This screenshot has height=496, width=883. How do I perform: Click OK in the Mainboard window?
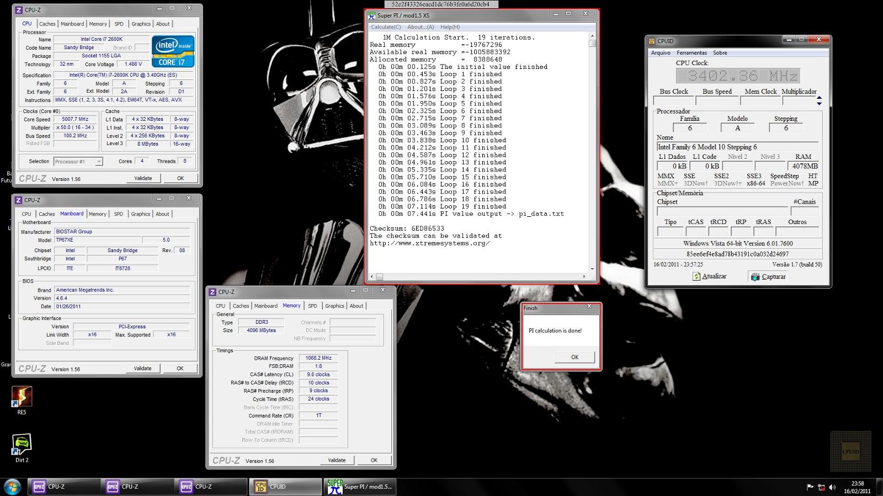[x=180, y=368]
